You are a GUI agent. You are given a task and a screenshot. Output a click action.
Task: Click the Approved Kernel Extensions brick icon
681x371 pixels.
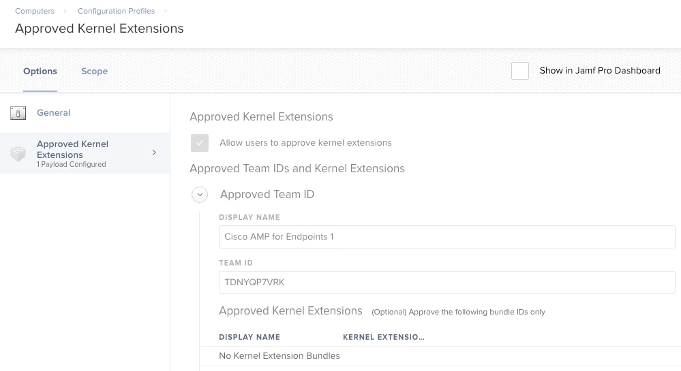pyautogui.click(x=18, y=154)
